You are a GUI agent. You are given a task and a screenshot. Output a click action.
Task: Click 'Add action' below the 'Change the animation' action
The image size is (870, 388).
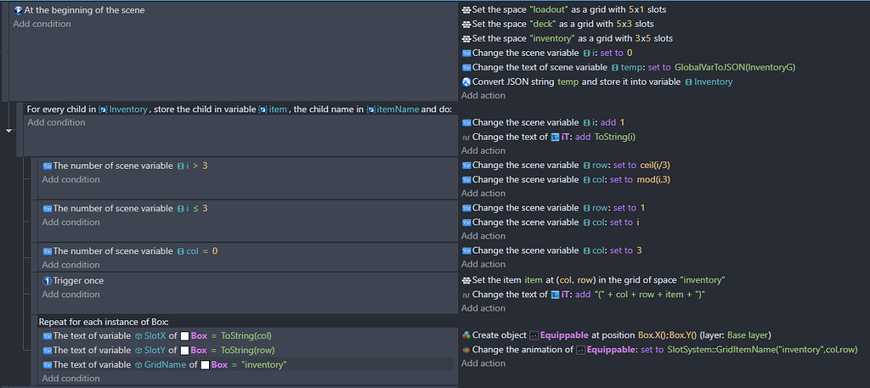pyautogui.click(x=483, y=363)
